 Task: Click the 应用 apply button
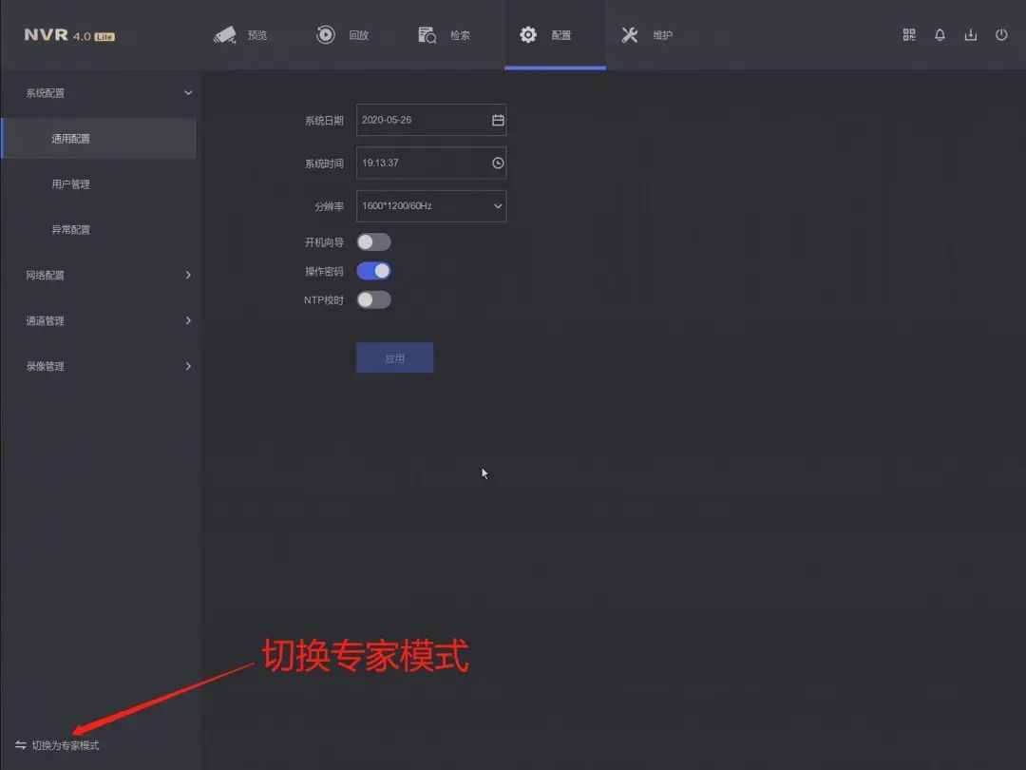[394, 358]
